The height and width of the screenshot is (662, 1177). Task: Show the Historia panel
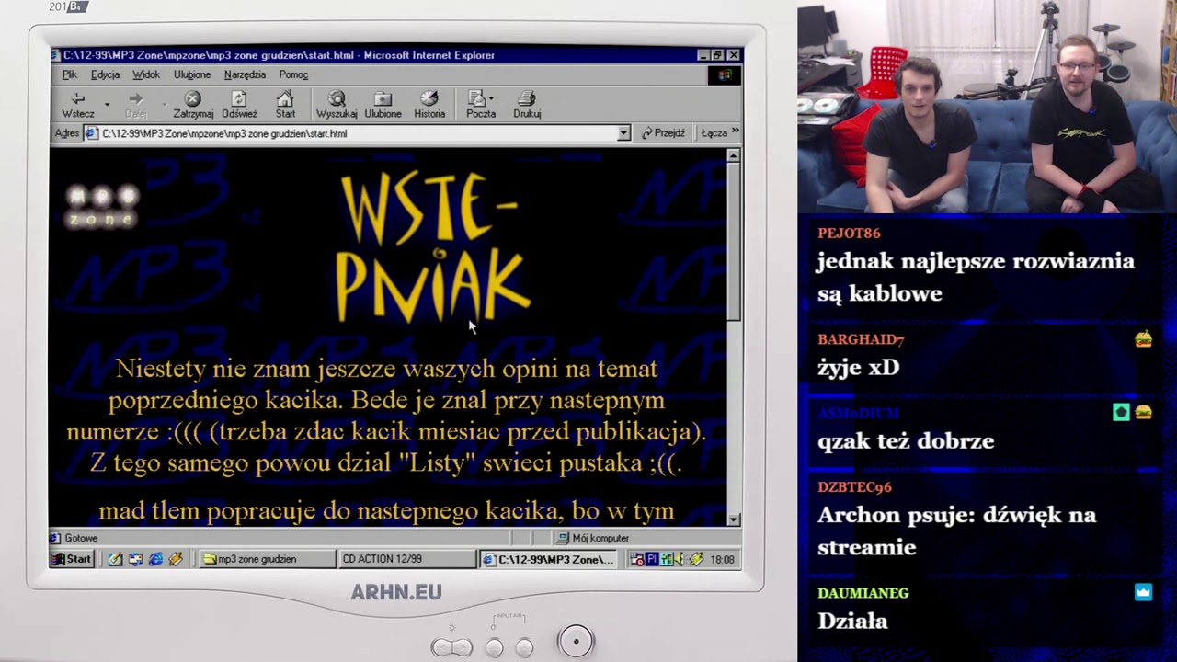429,105
